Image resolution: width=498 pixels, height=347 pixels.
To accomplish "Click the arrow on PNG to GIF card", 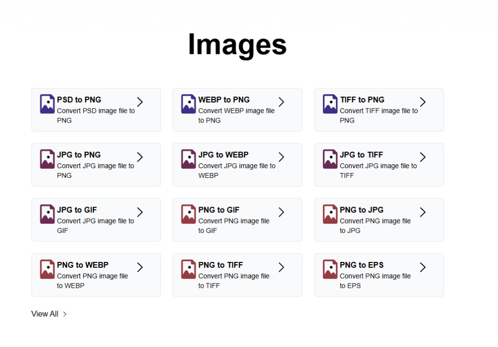I will (x=281, y=212).
